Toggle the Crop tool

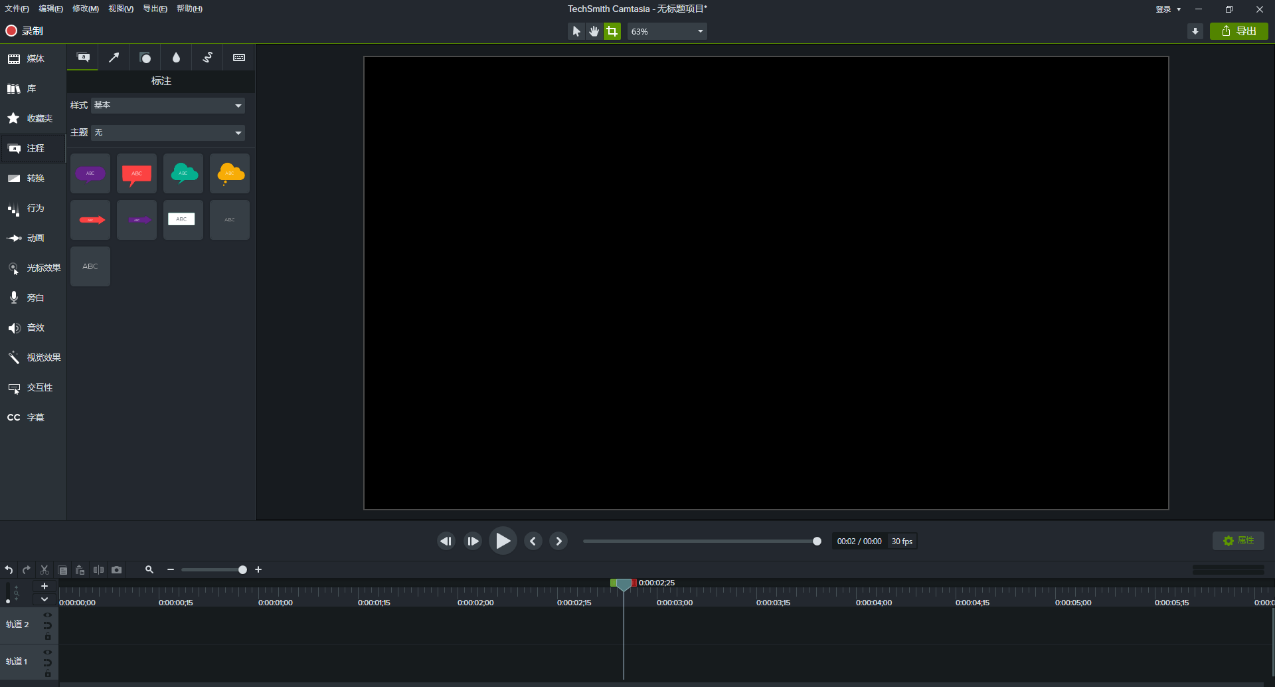coord(612,31)
